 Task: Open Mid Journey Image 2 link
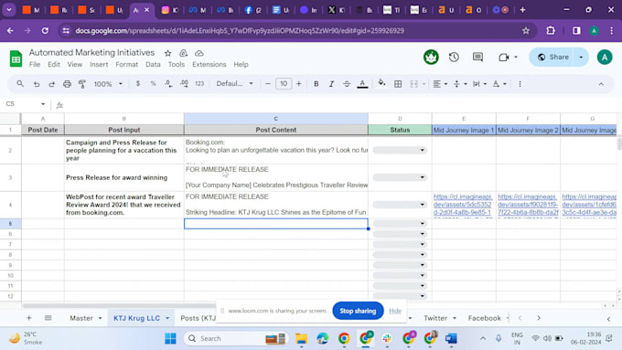coord(528,205)
